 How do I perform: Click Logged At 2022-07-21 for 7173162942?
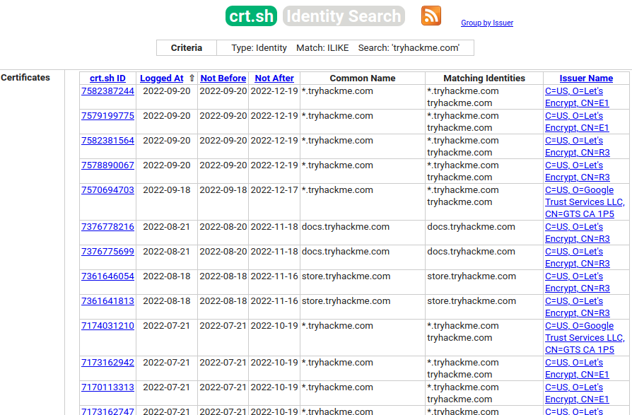(166, 363)
